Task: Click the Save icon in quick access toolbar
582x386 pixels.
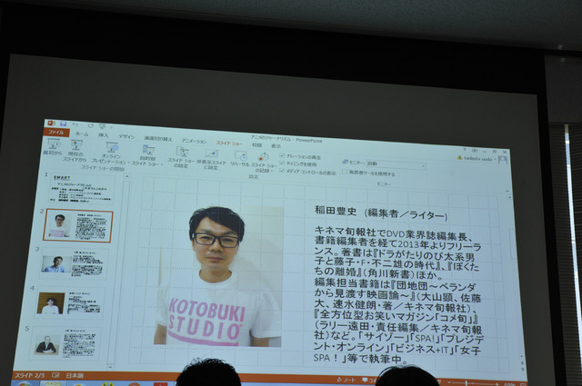Action: [x=63, y=124]
